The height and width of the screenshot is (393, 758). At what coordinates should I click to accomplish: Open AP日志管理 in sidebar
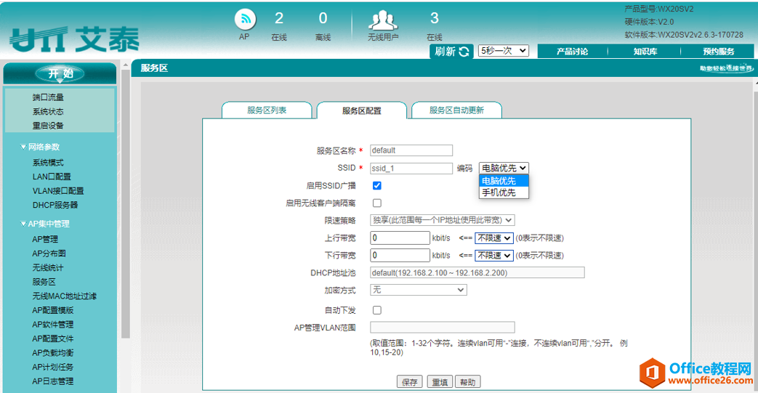point(53,381)
